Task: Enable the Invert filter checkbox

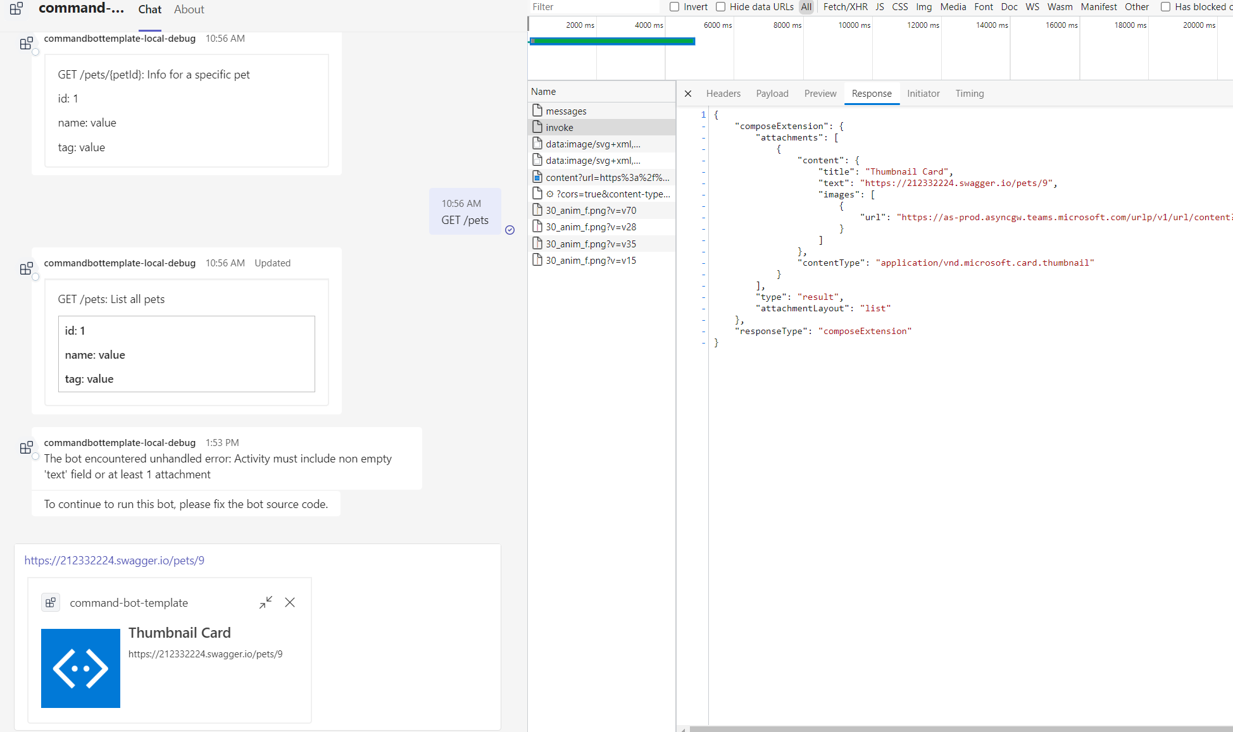Action: point(675,7)
